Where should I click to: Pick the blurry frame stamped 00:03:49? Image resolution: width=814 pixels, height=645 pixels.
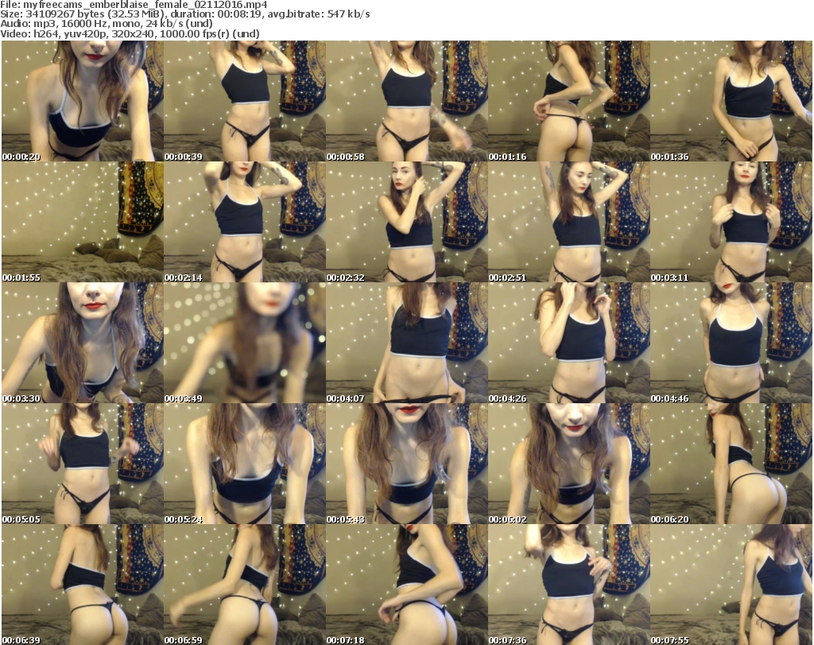(x=245, y=344)
